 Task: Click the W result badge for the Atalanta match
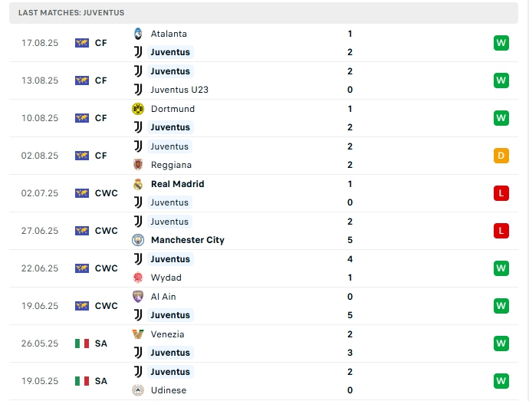click(501, 43)
